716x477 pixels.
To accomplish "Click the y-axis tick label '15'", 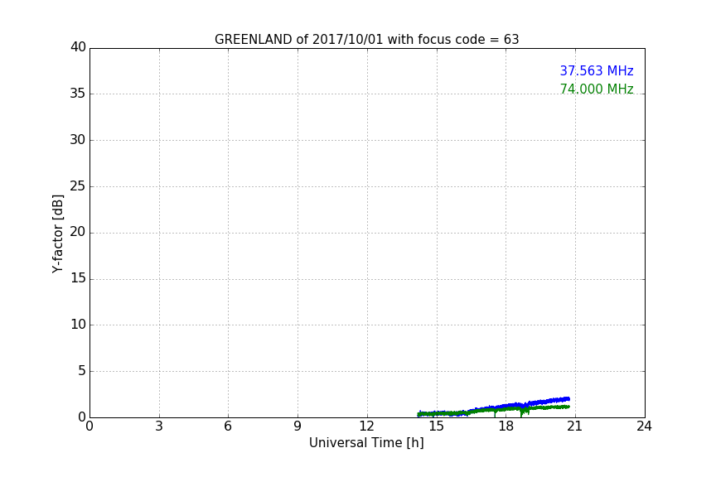I will coord(78,278).
